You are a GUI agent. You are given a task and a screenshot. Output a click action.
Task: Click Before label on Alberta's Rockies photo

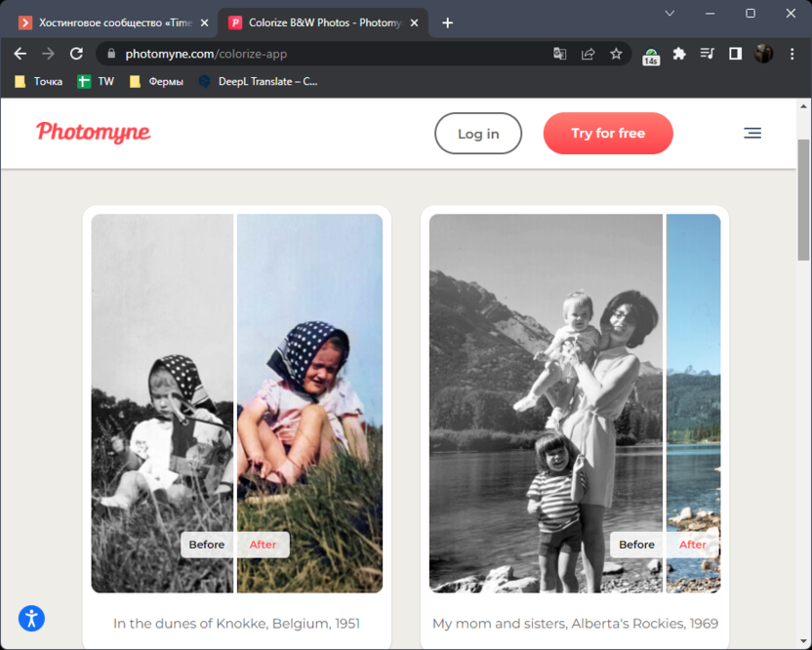636,545
